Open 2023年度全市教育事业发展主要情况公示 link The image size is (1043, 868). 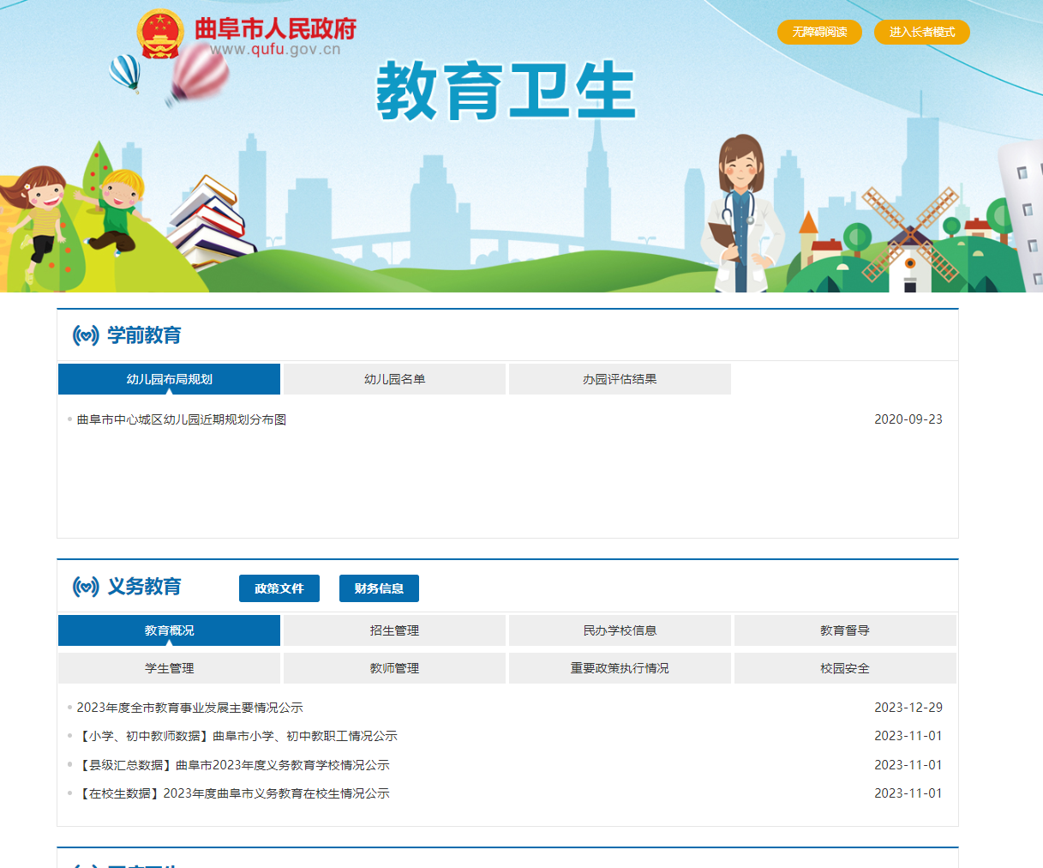[189, 708]
